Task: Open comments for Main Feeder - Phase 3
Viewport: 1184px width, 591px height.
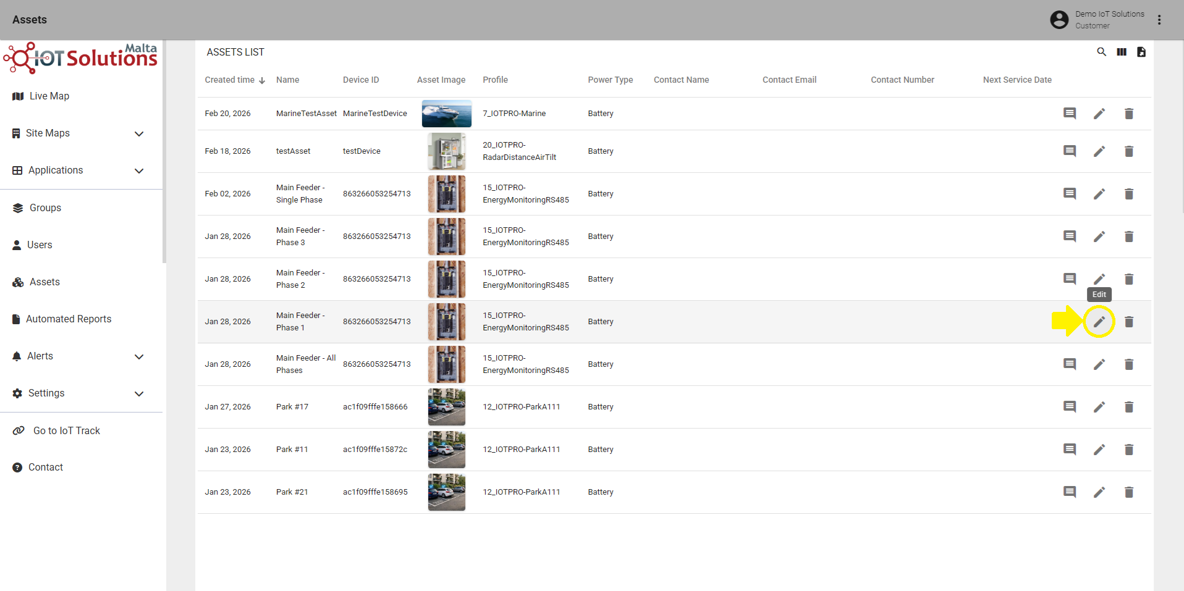Action: [1070, 237]
